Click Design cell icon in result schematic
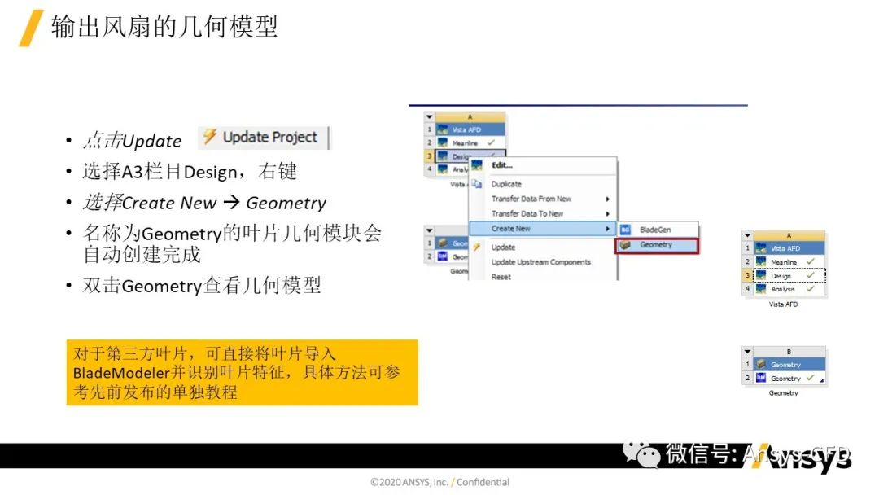The image size is (879, 495). tap(761, 275)
